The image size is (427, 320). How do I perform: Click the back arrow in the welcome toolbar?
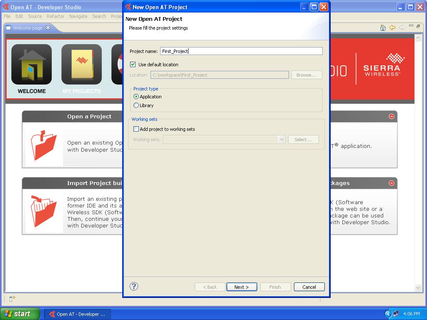(392, 27)
